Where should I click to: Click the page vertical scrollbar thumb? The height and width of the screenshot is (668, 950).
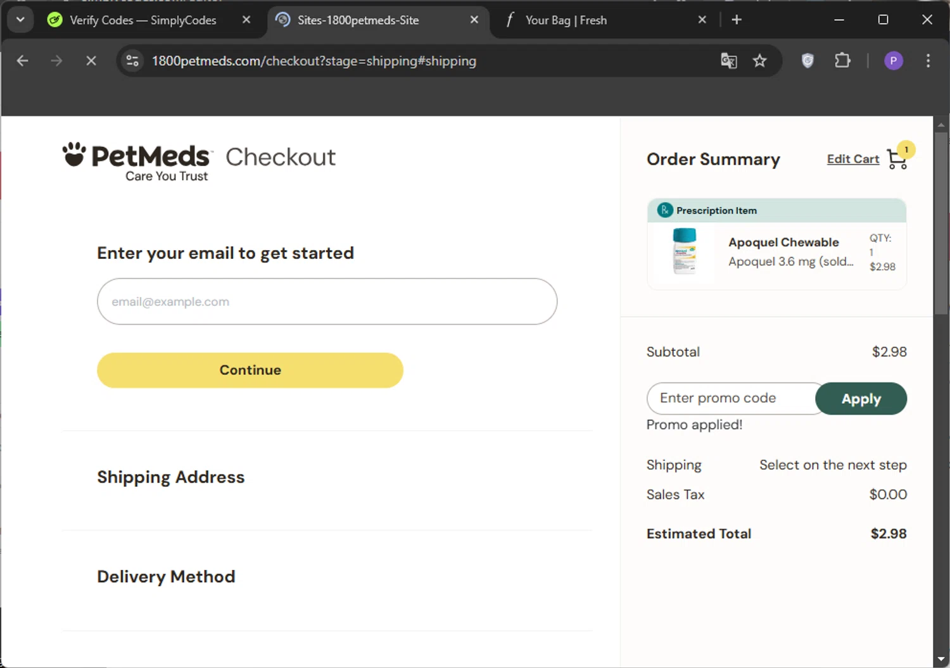[941, 223]
